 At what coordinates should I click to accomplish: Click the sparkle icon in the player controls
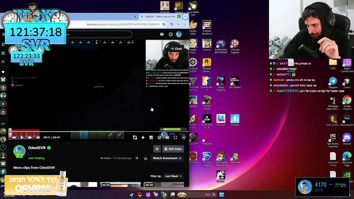point(143,137)
